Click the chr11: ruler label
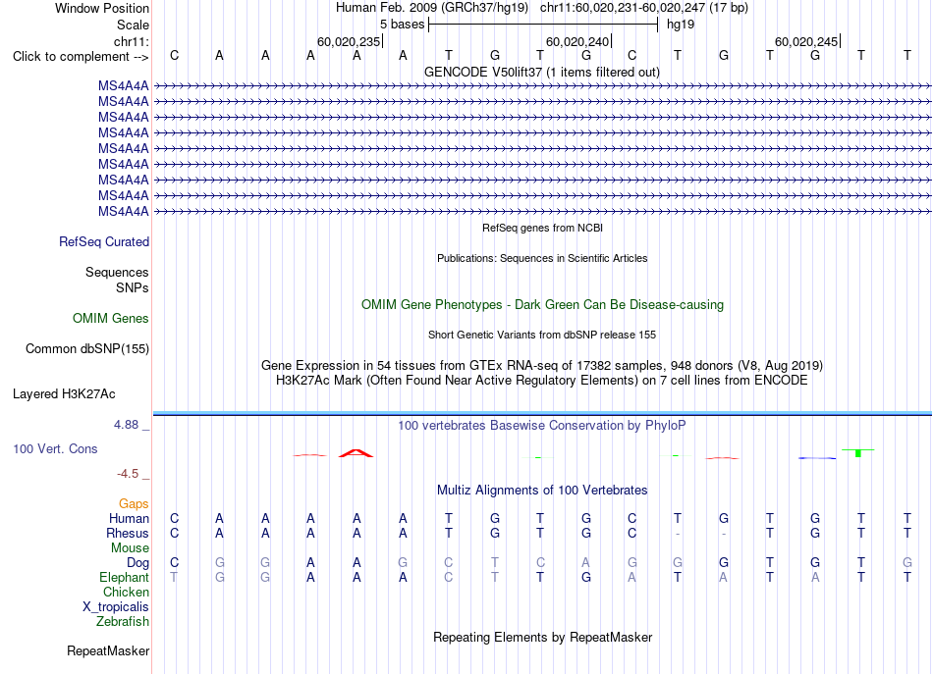The height and width of the screenshot is (674, 933). [132, 41]
